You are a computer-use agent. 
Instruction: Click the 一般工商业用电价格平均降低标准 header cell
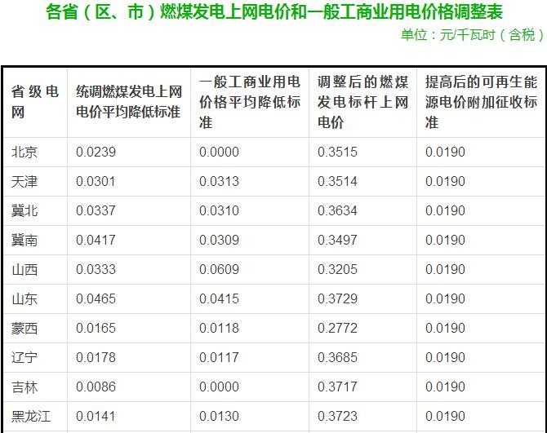point(250,101)
